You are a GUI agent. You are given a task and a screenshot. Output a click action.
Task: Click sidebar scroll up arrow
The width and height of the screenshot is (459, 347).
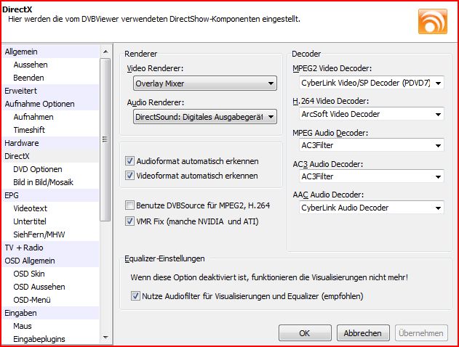coord(105,52)
